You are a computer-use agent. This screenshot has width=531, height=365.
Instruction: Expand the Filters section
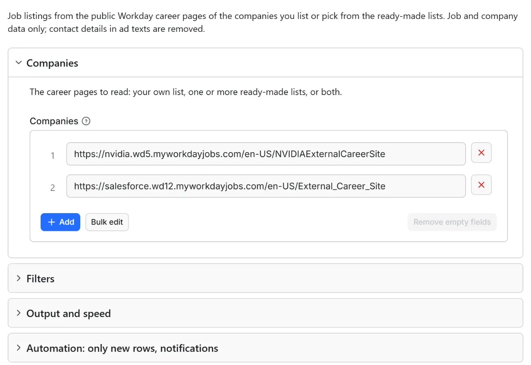point(265,278)
